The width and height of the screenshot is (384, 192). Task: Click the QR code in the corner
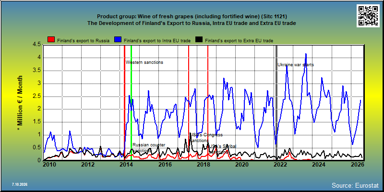coord(369,16)
